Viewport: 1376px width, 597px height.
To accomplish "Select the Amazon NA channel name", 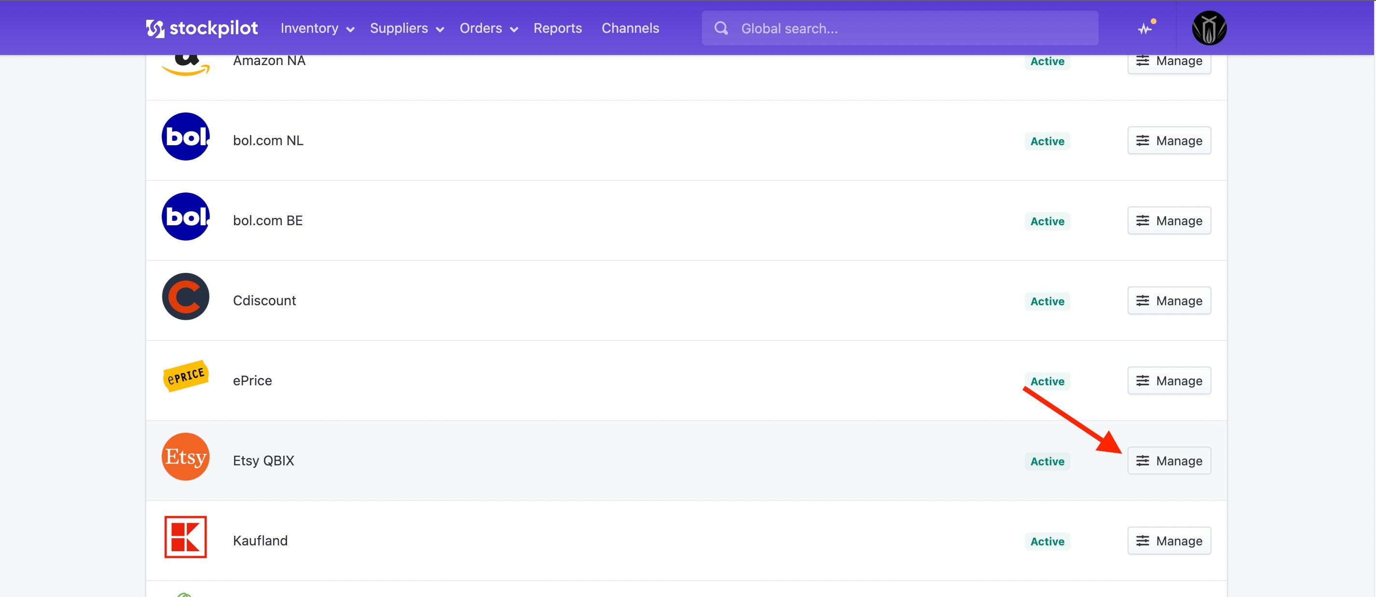I will (x=269, y=61).
